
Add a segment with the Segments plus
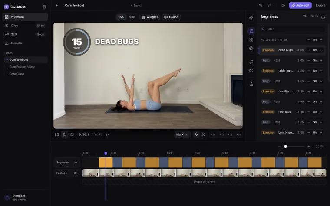pyautogui.click(x=76, y=163)
